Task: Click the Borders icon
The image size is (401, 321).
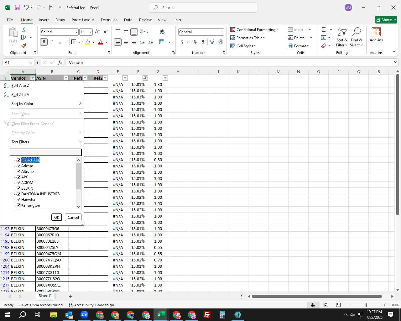Action: coord(74,42)
